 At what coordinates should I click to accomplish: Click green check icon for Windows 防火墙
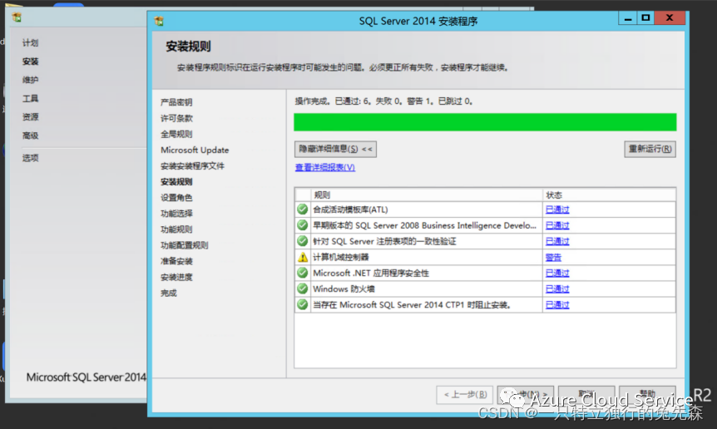302,288
